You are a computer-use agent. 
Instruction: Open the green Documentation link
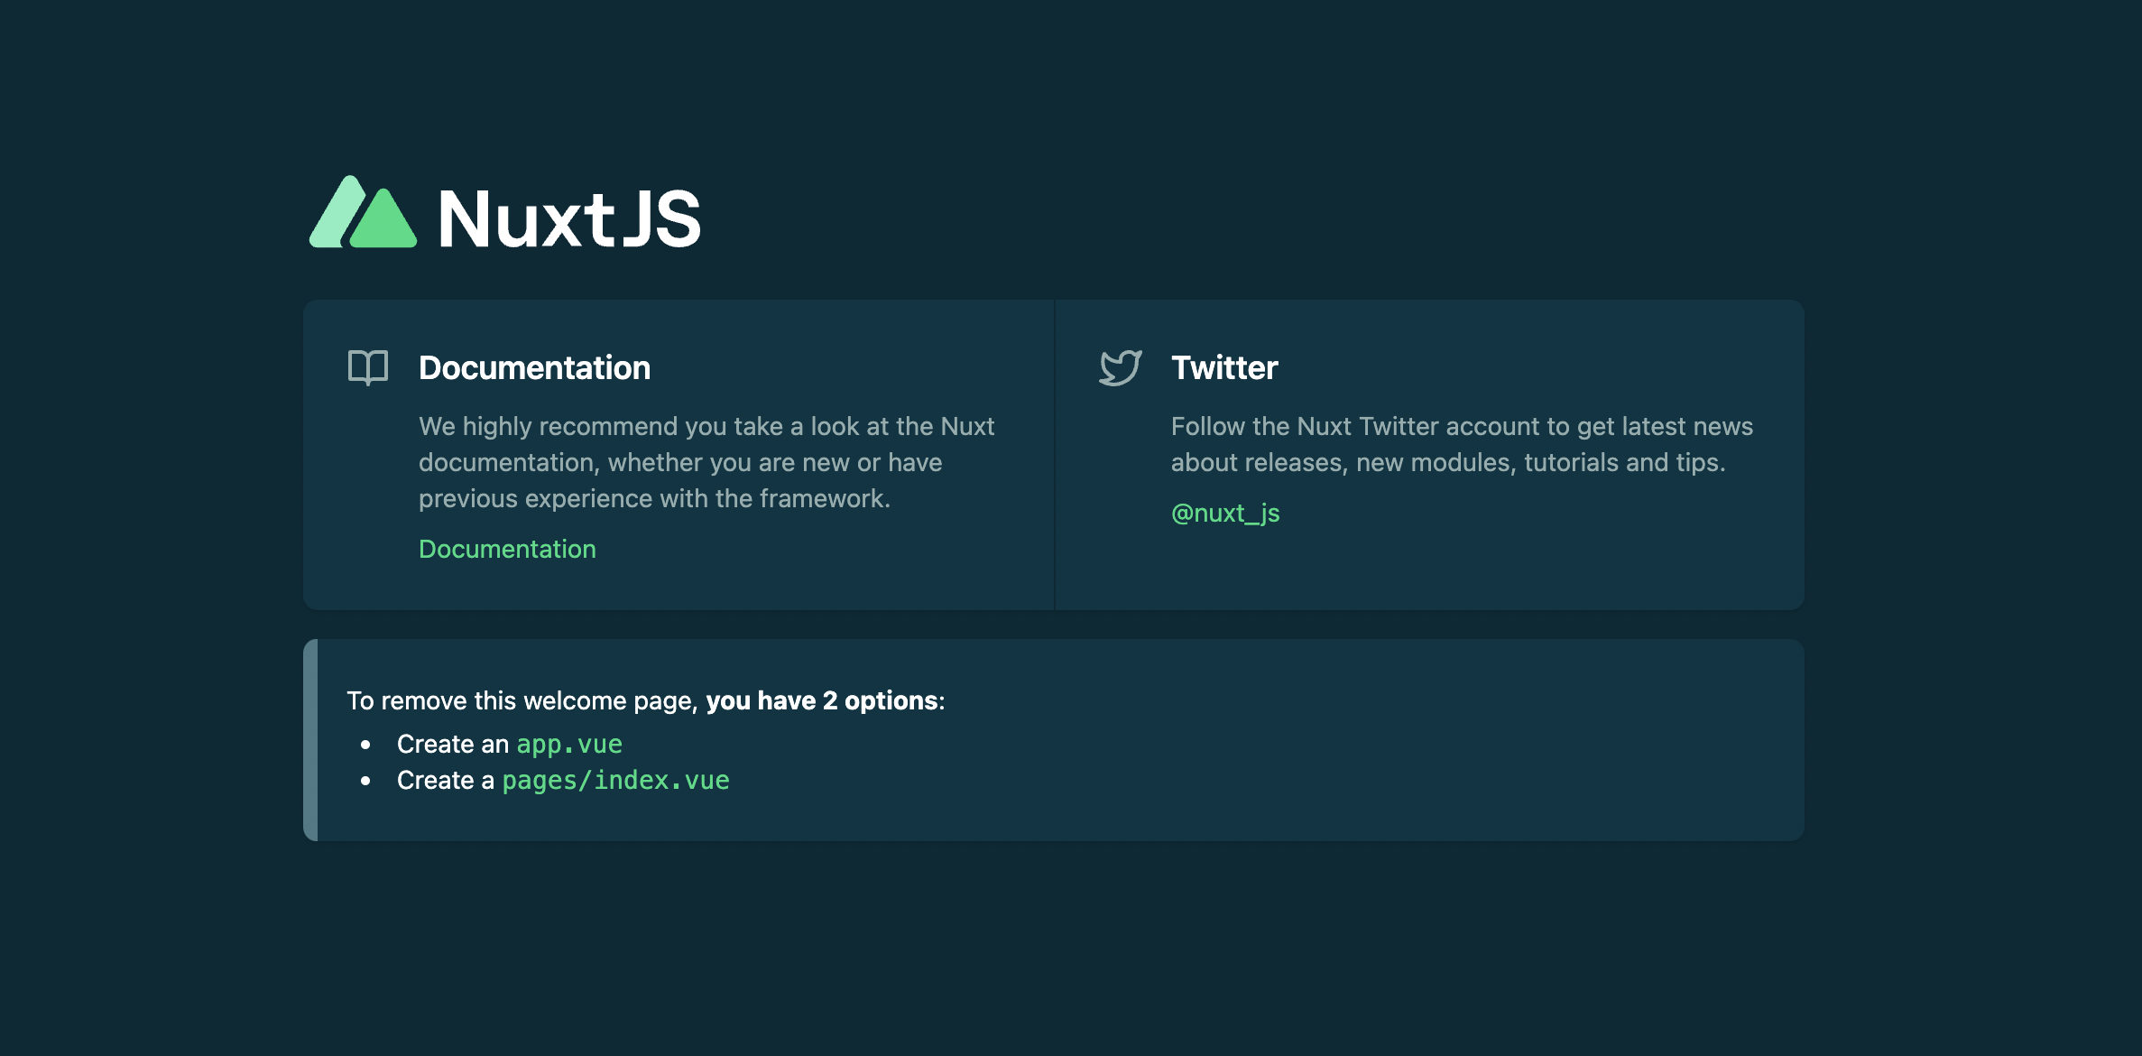(x=507, y=549)
